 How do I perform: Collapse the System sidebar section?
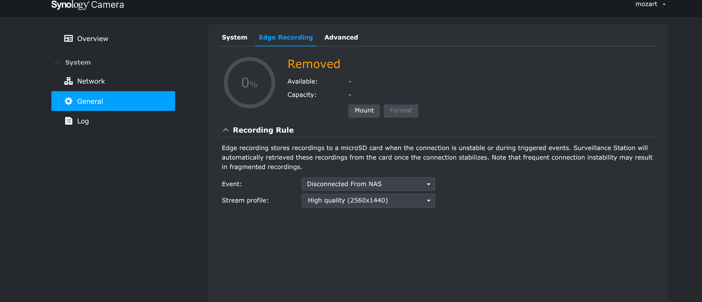(x=57, y=63)
